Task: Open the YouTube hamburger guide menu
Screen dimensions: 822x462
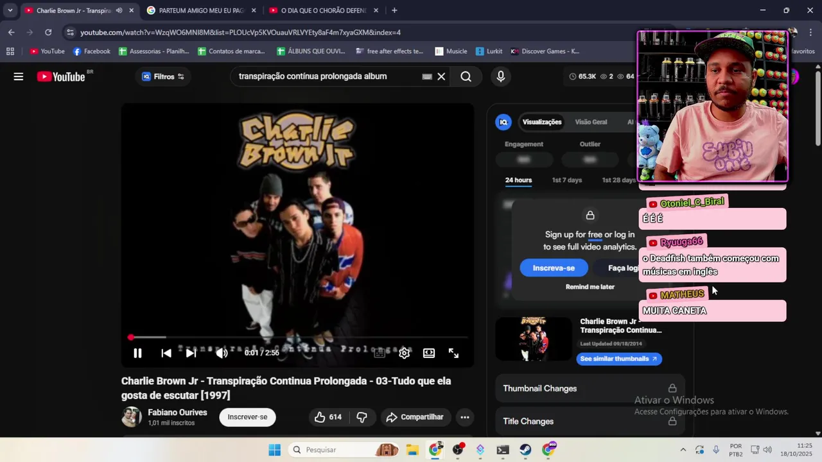Action: (x=19, y=76)
